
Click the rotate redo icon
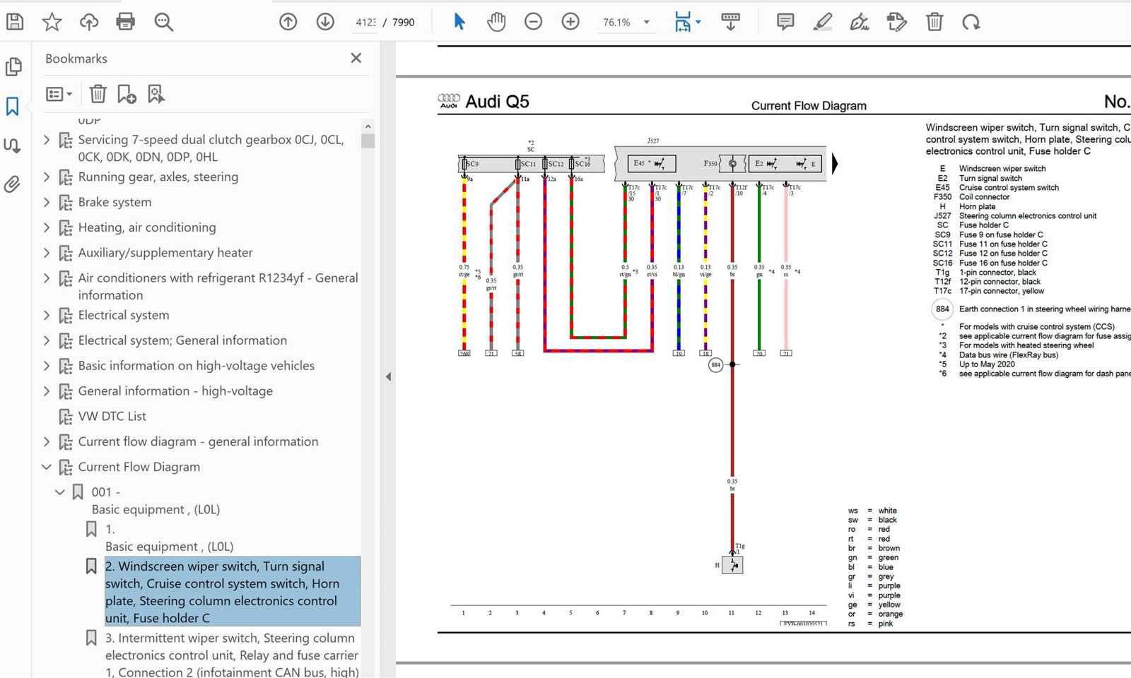coord(971,22)
